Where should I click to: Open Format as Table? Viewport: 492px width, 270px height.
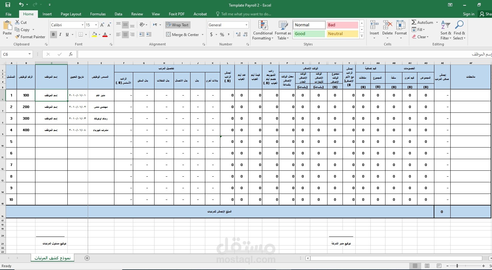283,30
